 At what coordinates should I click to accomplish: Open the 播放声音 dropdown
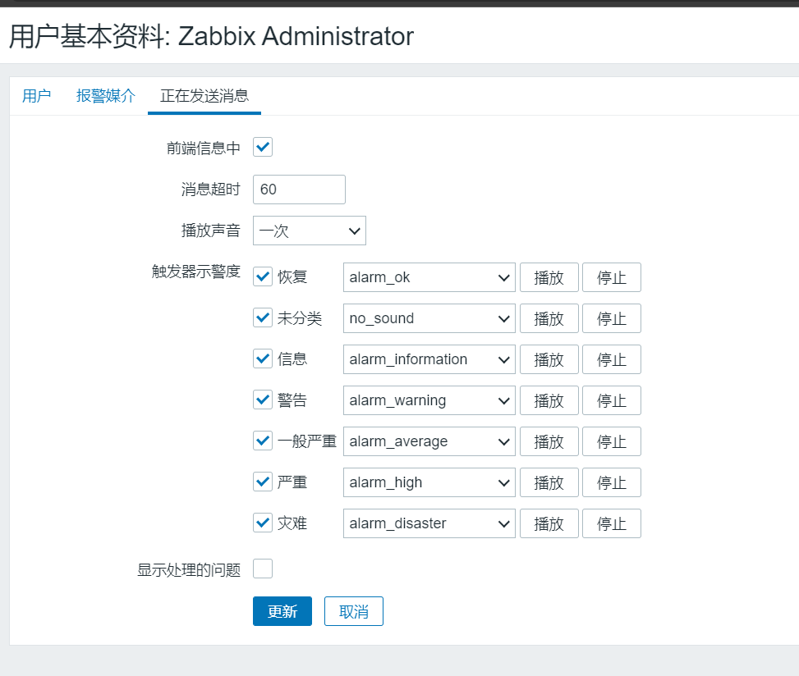pos(309,231)
